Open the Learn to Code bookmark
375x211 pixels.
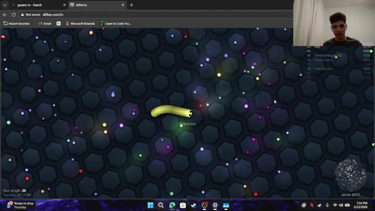pyautogui.click(x=115, y=23)
